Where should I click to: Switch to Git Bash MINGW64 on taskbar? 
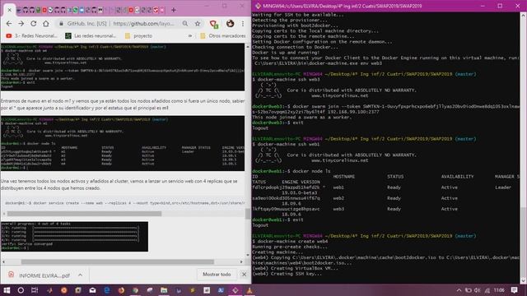click(236, 290)
